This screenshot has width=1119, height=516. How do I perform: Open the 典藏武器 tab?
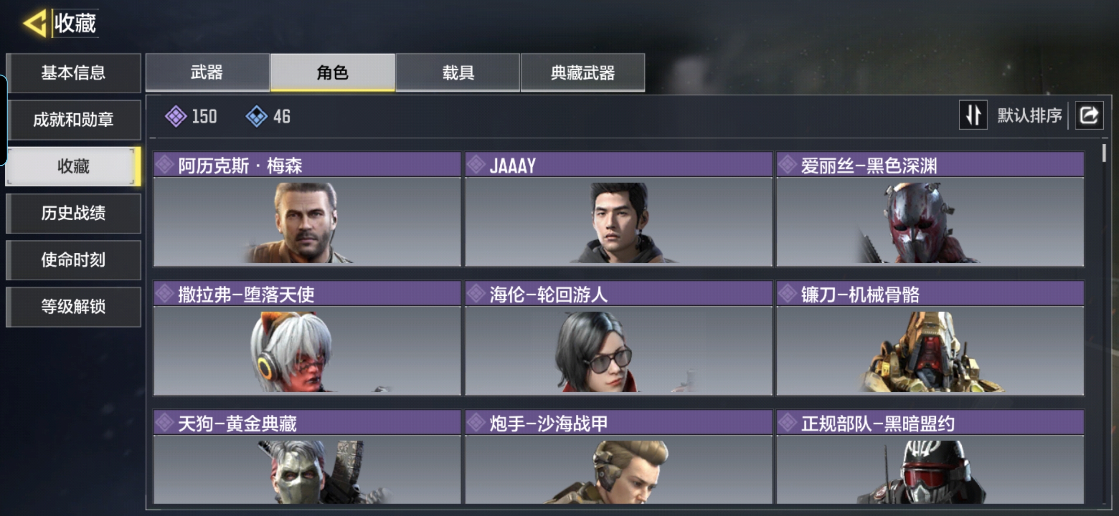coord(582,72)
